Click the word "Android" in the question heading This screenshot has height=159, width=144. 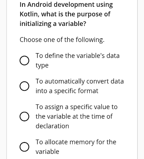pyautogui.click(x=40, y=5)
